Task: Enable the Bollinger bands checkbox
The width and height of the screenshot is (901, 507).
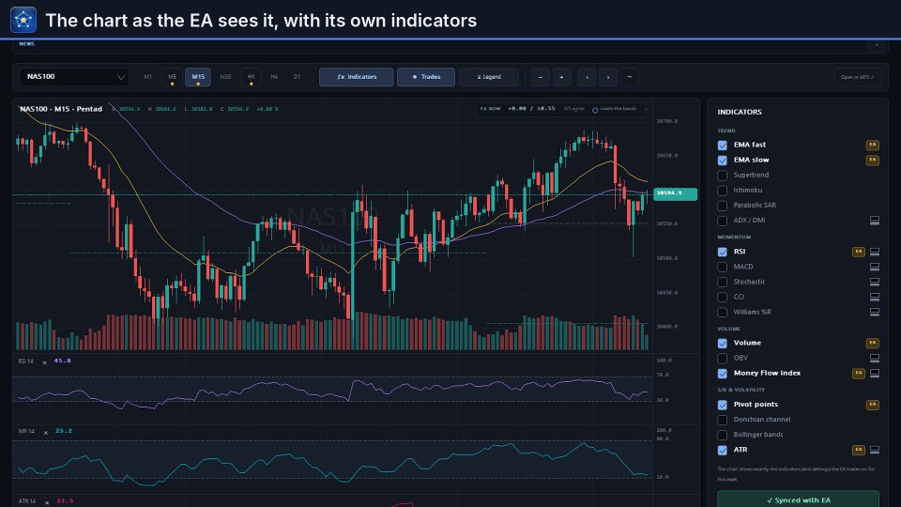Action: tap(723, 435)
